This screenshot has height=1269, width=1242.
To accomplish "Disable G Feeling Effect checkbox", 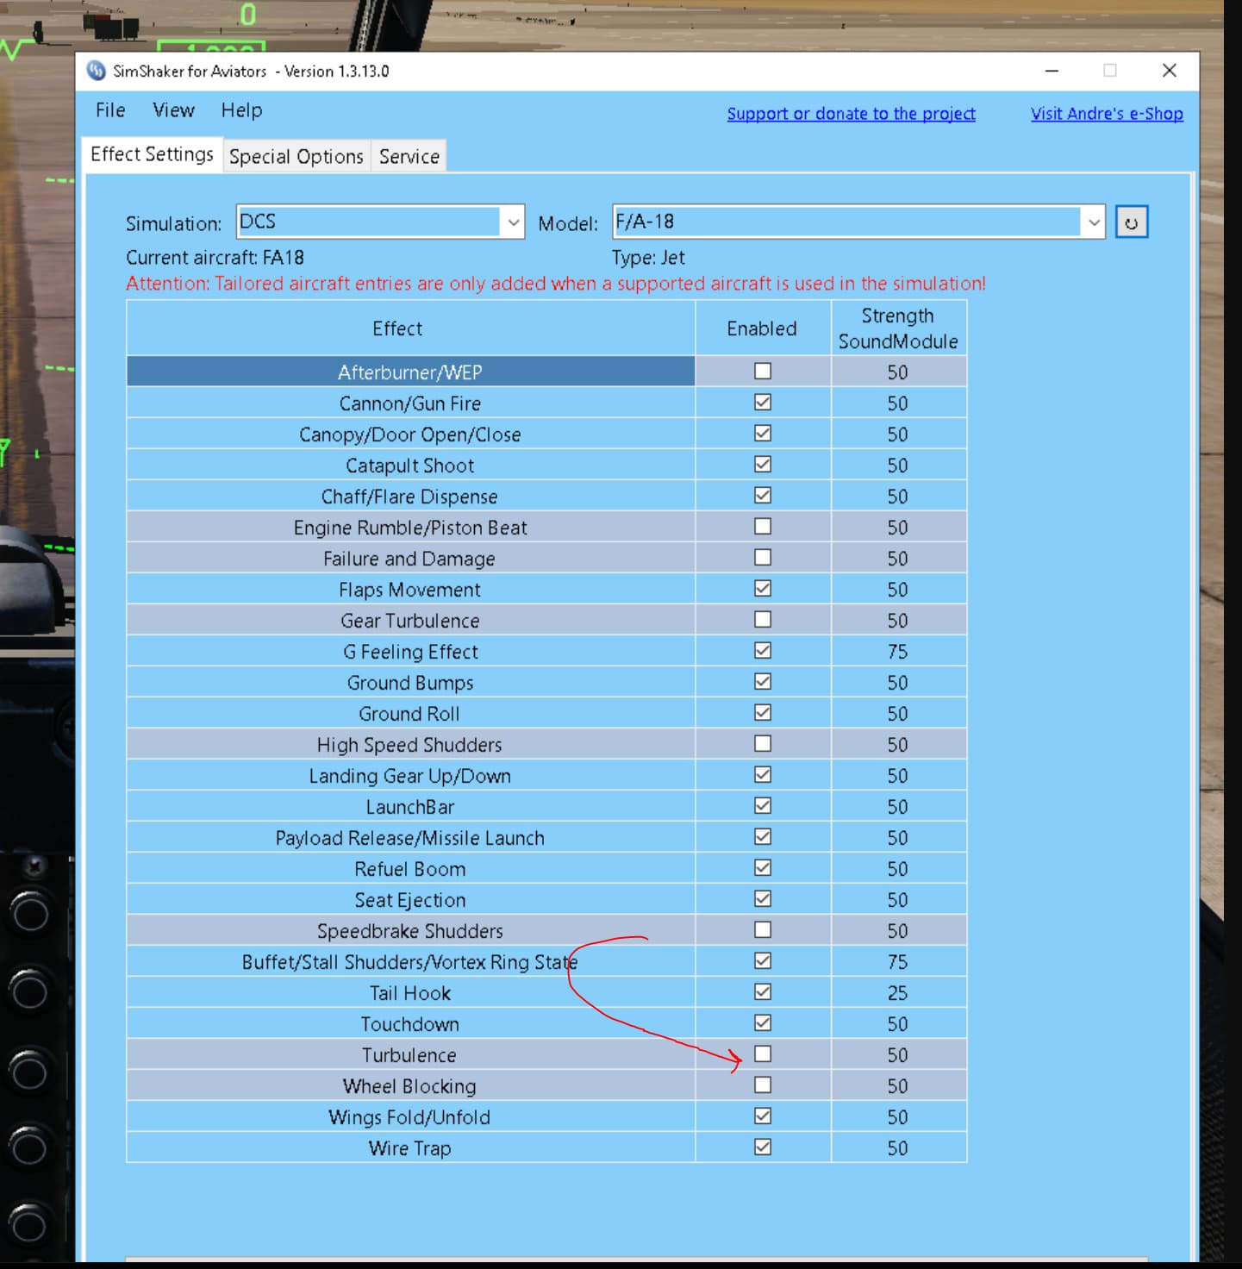I will point(762,650).
